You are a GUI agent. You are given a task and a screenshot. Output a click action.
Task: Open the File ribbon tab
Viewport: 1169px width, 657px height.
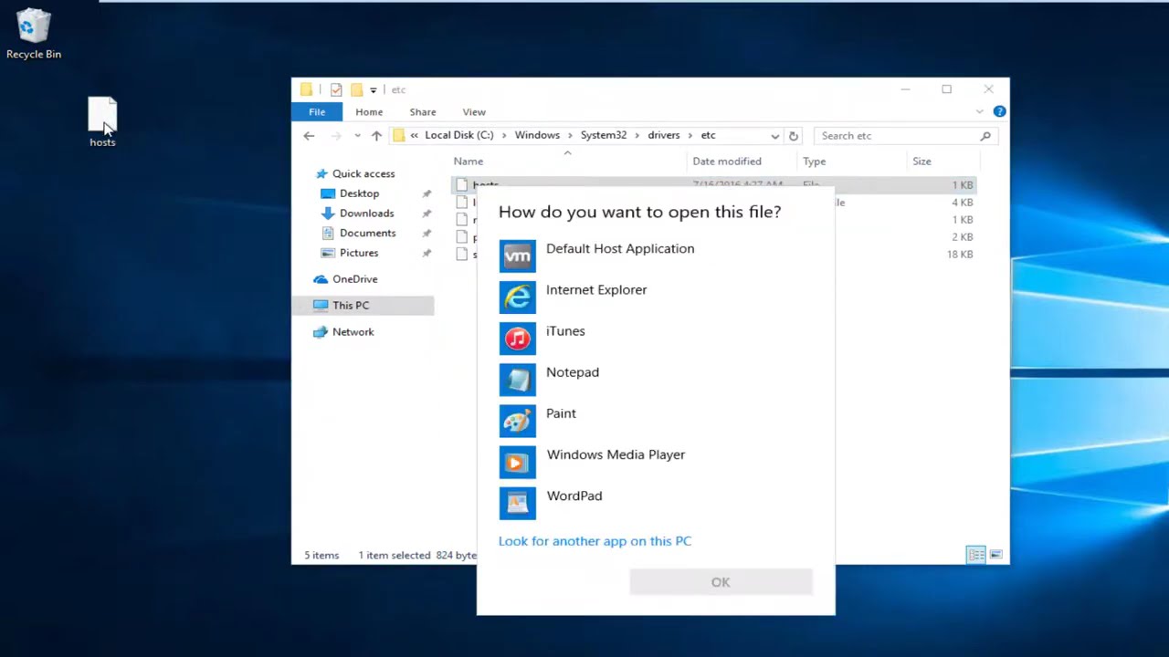tap(317, 111)
